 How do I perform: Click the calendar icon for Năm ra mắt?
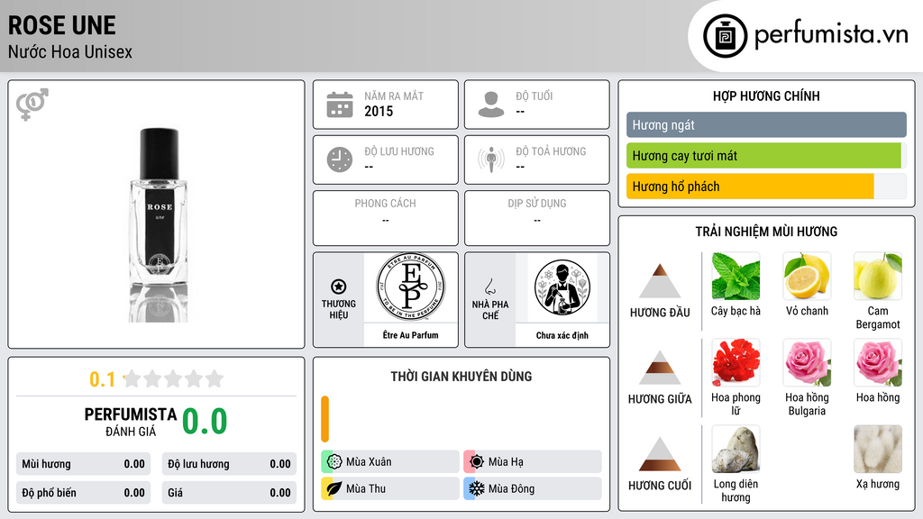coord(340,105)
